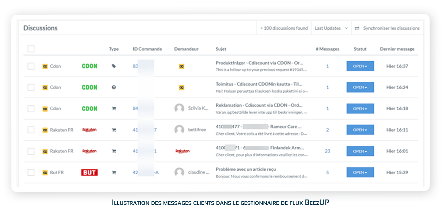
Task: Click the cart type icon in the Rameur Care row
Action: tap(114, 130)
